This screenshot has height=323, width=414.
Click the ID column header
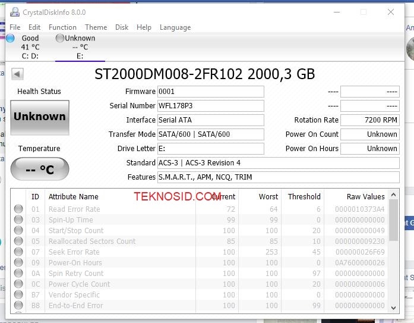[x=36, y=197]
